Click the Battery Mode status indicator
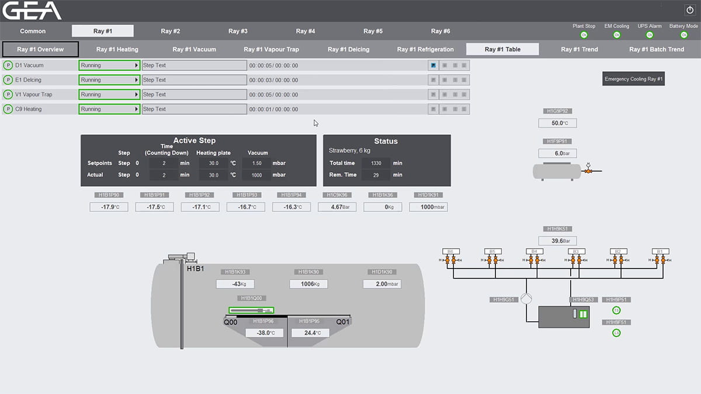 click(683, 35)
